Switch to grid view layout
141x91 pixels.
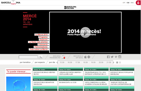[x=117, y=63]
